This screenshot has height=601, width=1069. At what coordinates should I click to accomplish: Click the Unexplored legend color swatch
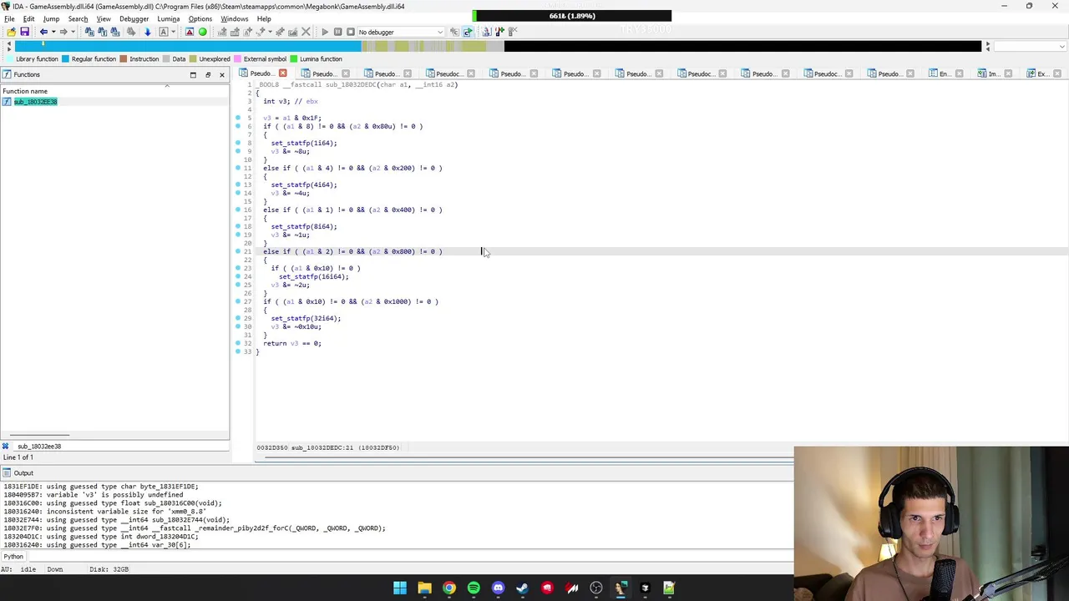194,59
